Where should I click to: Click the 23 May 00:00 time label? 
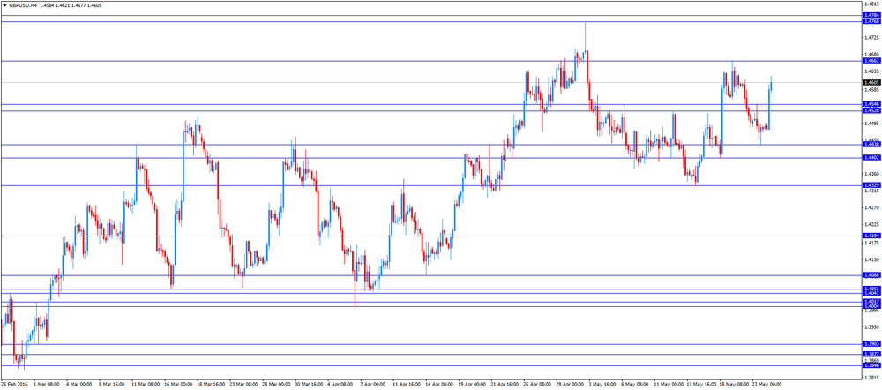click(x=765, y=385)
